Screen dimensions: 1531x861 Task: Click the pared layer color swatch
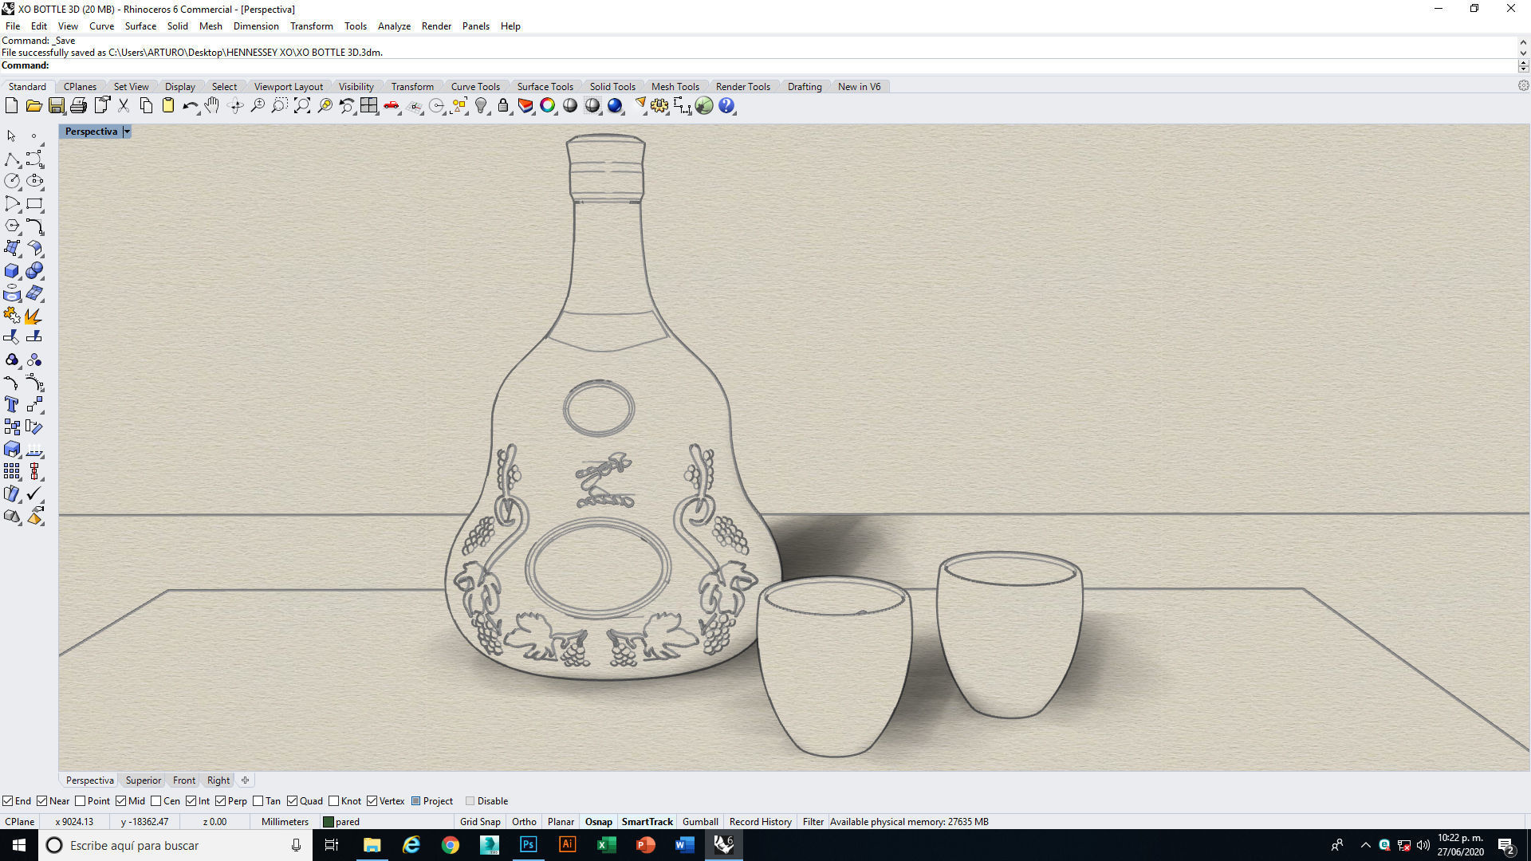coord(328,822)
